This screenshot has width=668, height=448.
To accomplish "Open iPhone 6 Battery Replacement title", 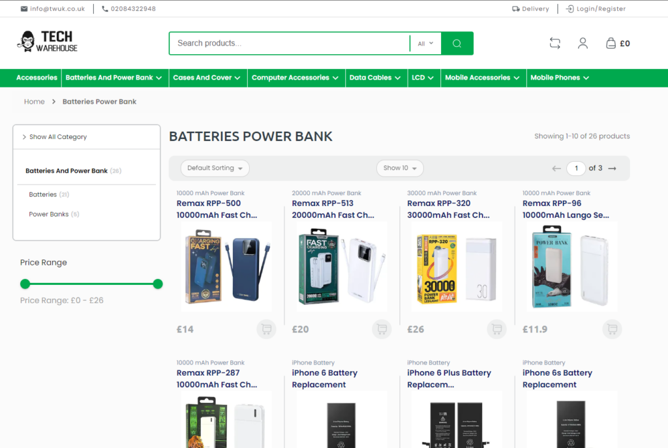I will tap(325, 379).
